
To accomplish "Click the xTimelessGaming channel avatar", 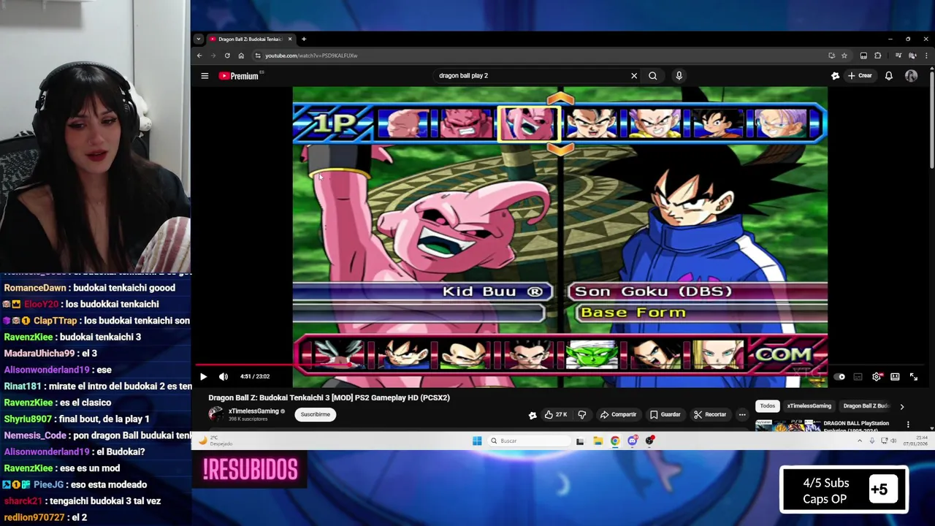I will click(216, 414).
